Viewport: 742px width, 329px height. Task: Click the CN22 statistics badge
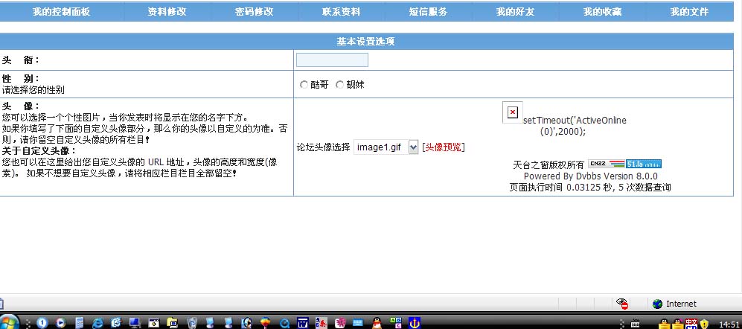(607, 164)
